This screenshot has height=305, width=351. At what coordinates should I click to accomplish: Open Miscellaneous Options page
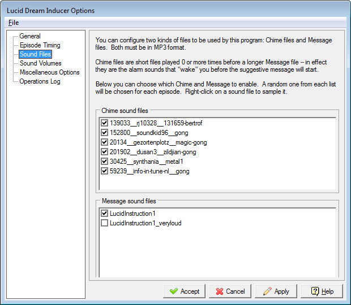pos(49,72)
